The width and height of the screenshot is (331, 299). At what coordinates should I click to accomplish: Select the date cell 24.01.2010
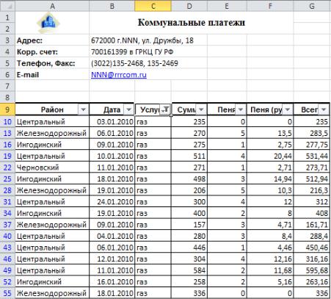point(112,202)
